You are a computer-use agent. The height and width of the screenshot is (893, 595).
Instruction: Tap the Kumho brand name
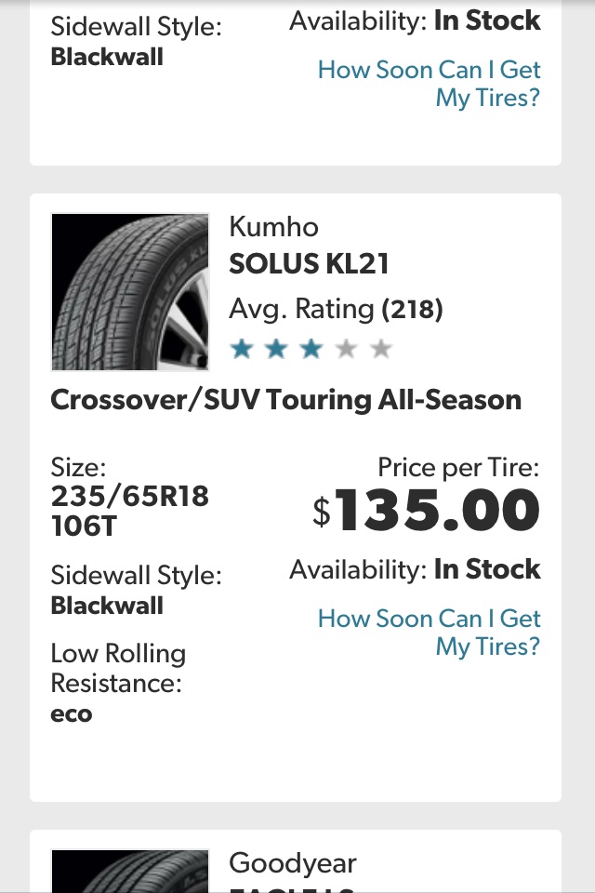[x=273, y=227]
